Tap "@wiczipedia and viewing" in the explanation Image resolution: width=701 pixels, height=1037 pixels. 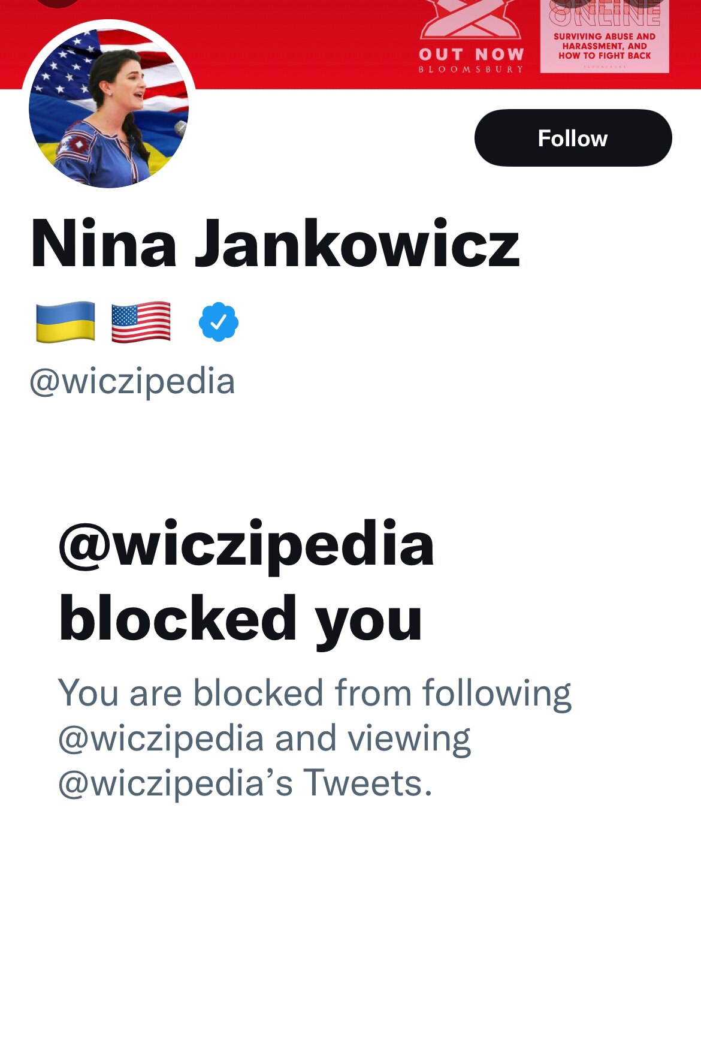264,738
